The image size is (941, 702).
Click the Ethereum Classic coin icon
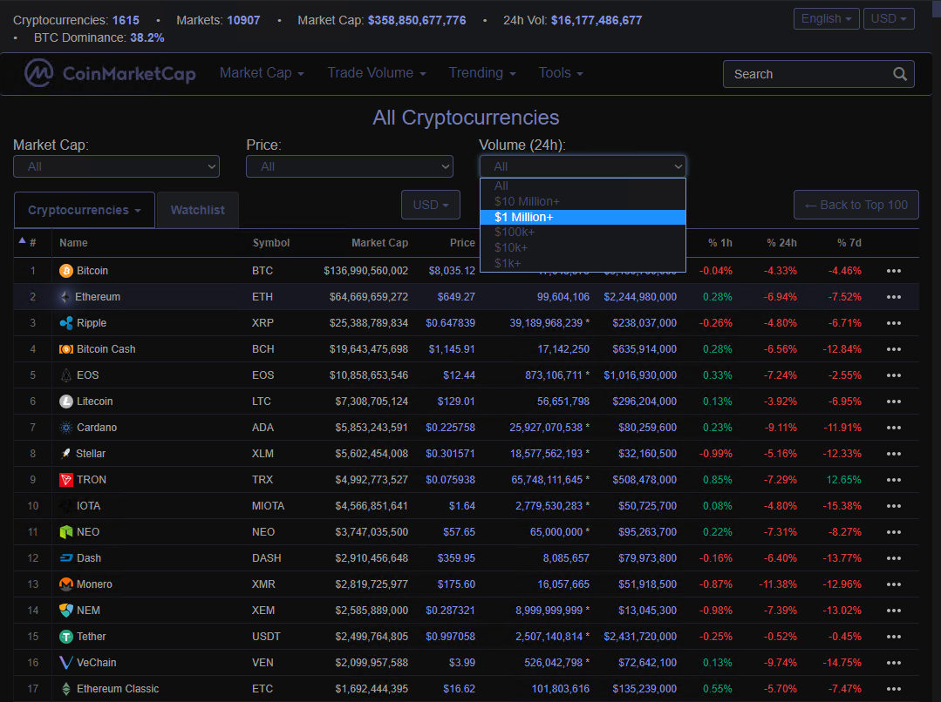pos(66,689)
